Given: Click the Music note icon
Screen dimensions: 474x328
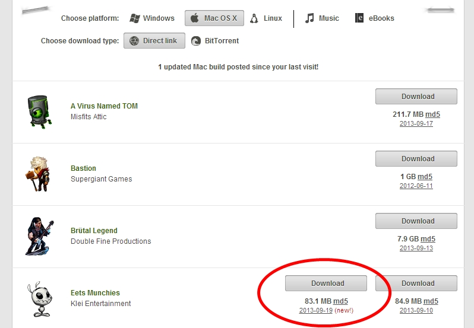Looking at the screenshot, I should pos(309,18).
